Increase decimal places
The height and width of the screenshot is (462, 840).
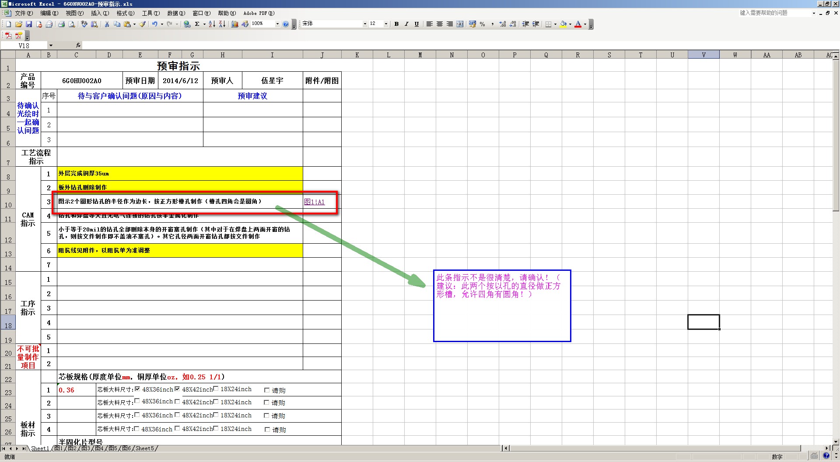tap(503, 24)
